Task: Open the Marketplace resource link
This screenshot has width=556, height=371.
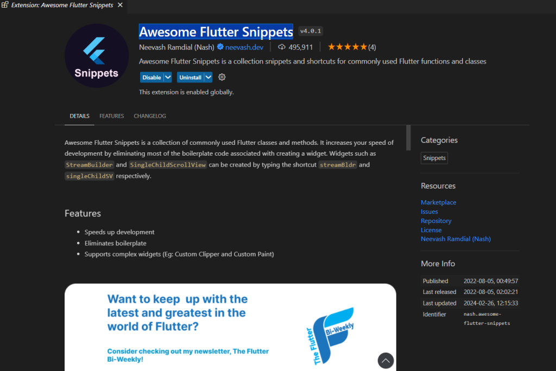Action: 438,202
